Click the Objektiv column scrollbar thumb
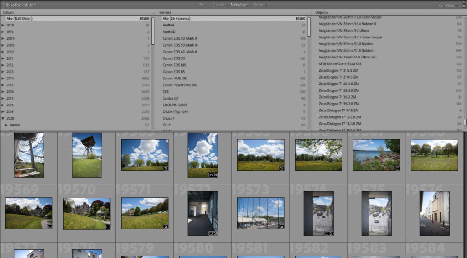Image resolution: width=467 pixels, height=258 pixels. click(x=465, y=122)
